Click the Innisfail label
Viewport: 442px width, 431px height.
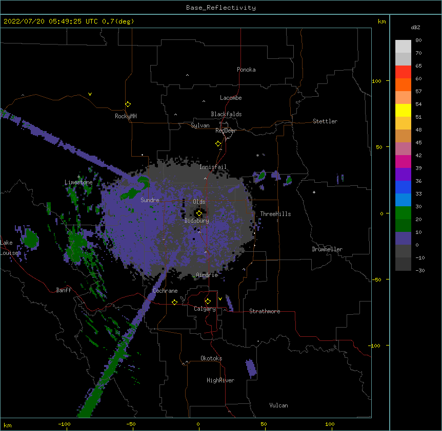pyautogui.click(x=213, y=167)
